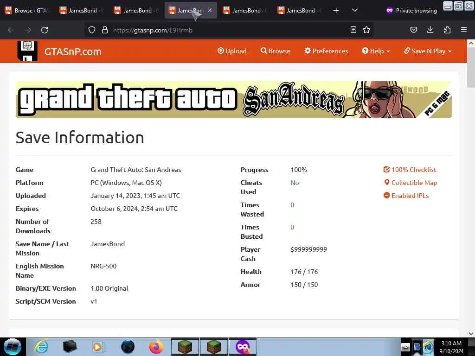The width and height of the screenshot is (475, 356).
Task: Open the 100% Checklist link
Action: tap(410, 170)
